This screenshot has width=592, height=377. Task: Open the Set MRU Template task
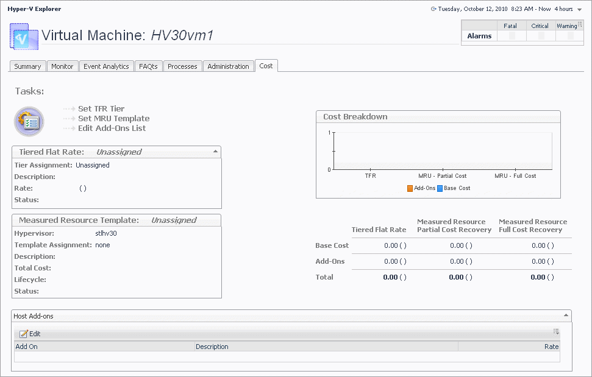click(113, 119)
